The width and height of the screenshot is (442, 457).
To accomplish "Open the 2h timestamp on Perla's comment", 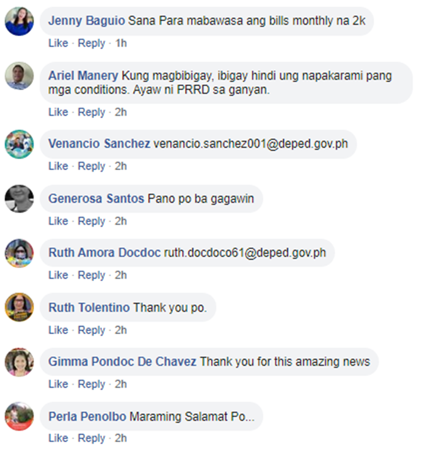I will tap(120, 438).
